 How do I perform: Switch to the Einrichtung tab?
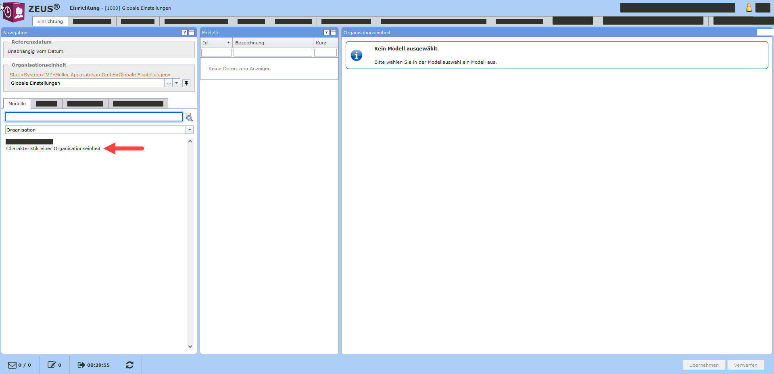(x=50, y=21)
